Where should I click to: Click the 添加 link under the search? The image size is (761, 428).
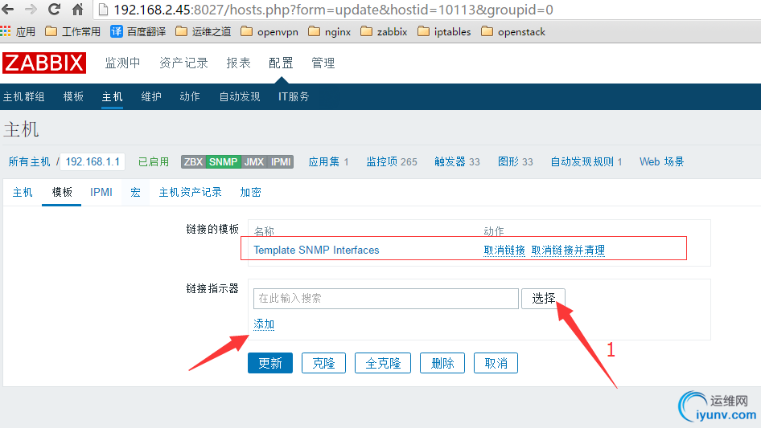click(264, 324)
